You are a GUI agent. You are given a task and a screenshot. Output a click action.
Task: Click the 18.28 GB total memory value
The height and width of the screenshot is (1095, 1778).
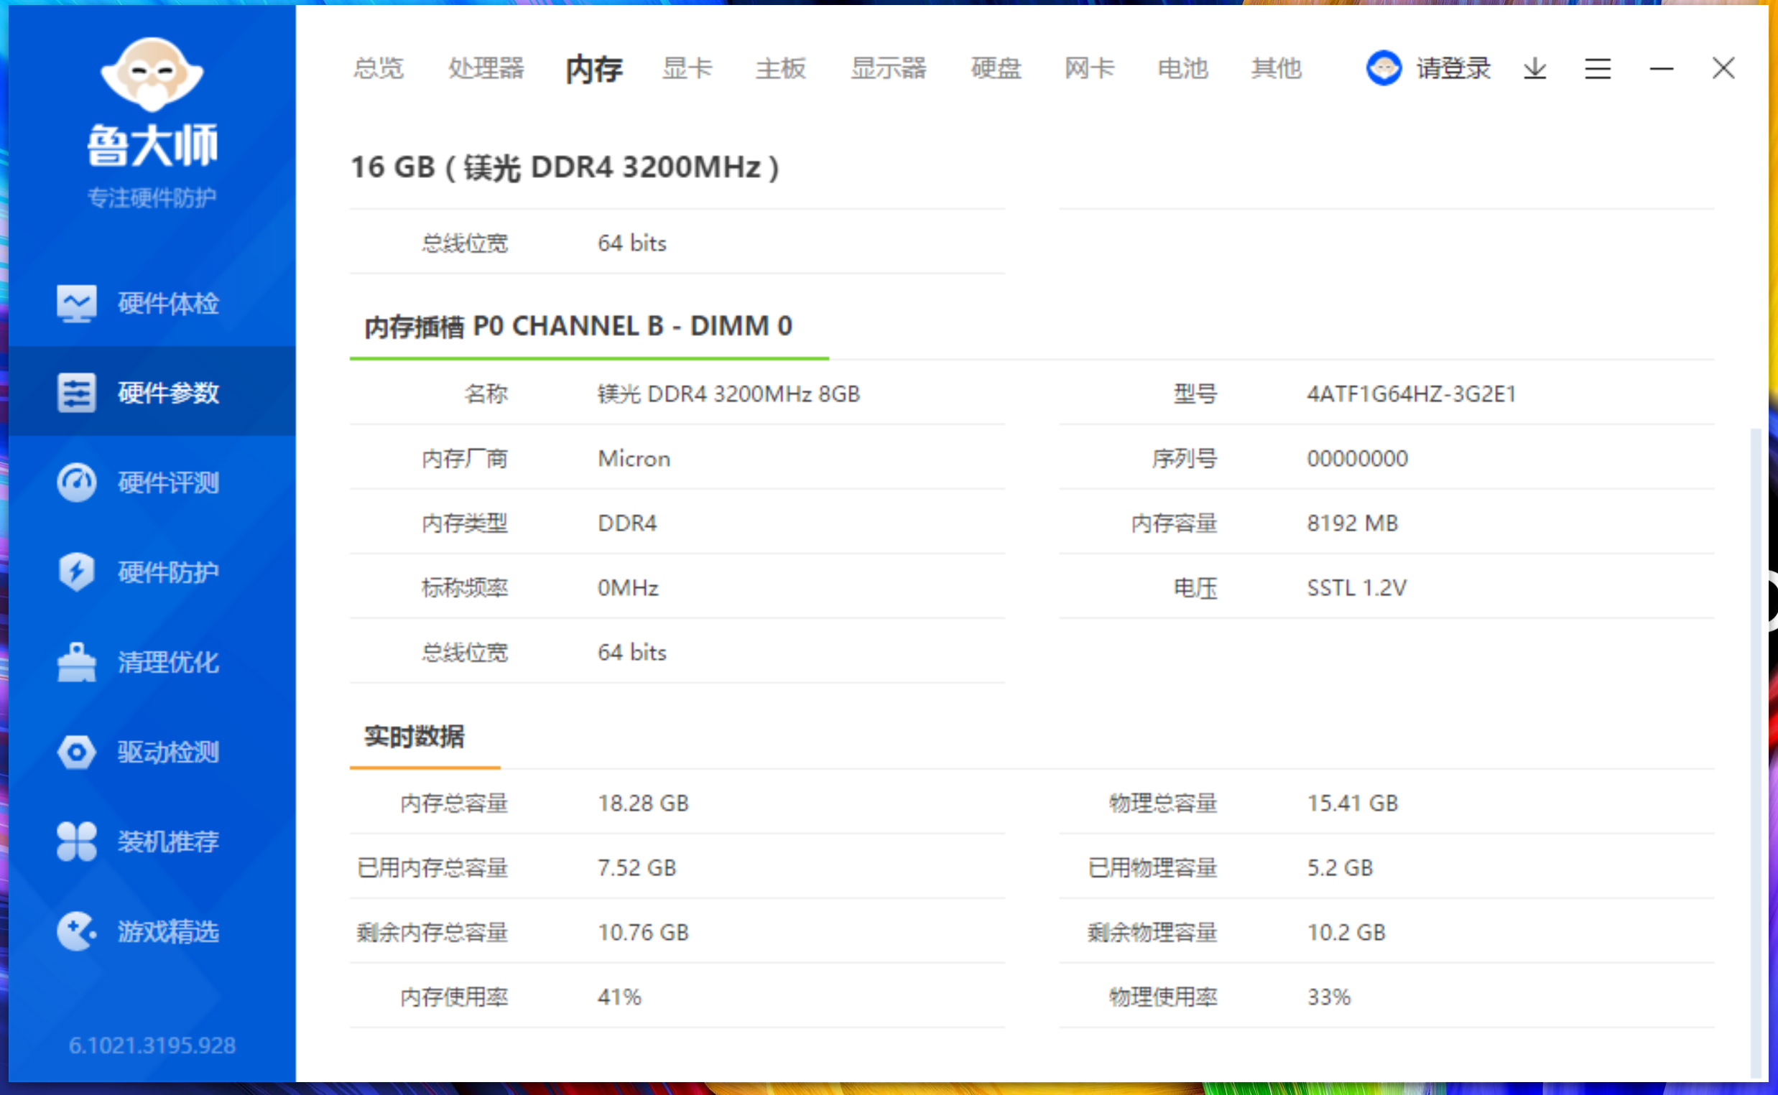[x=643, y=803]
